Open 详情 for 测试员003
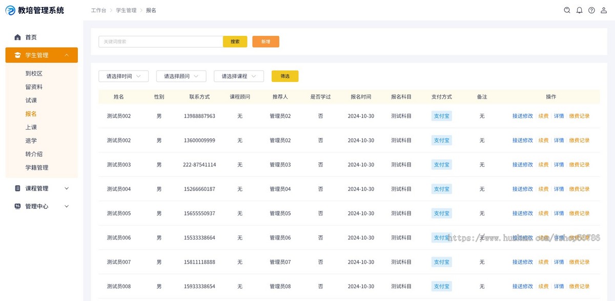This screenshot has width=615, height=301. (559, 165)
